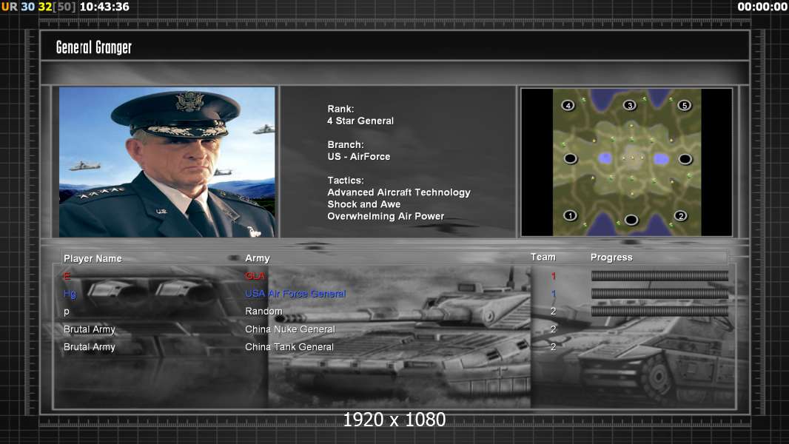Screen dimensions: 789x444
Task: Click "Advanced Aircraft Technology" tactic text
Action: point(399,192)
